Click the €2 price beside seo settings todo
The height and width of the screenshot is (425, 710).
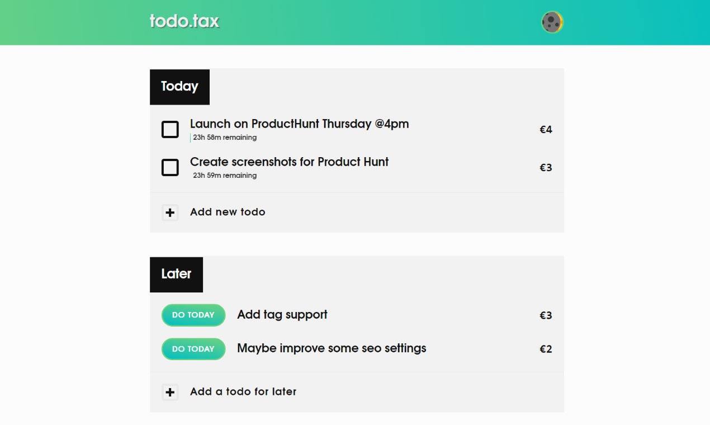coord(546,348)
